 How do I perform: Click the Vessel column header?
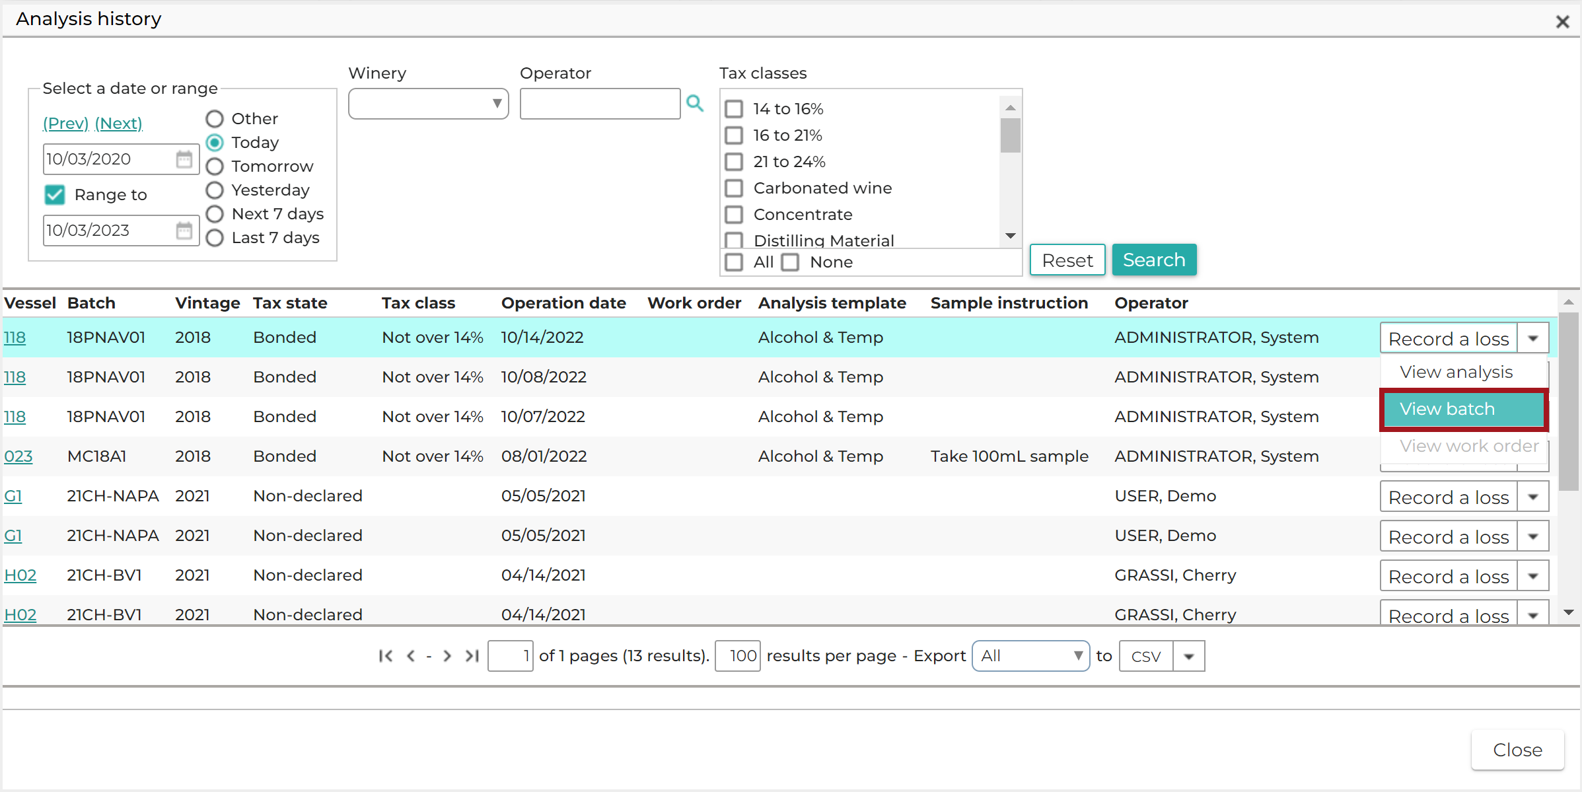(30, 303)
